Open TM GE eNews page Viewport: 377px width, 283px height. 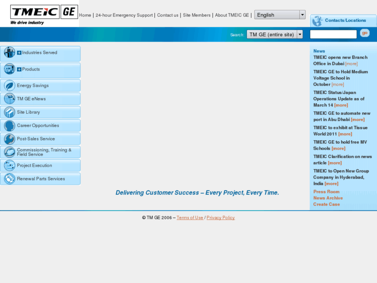[31, 99]
